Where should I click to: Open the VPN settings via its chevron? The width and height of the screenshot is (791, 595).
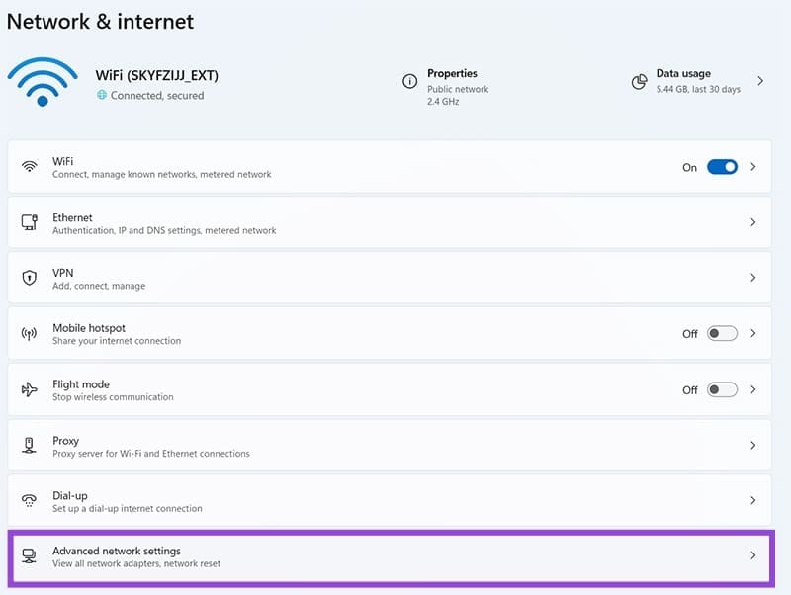click(753, 278)
